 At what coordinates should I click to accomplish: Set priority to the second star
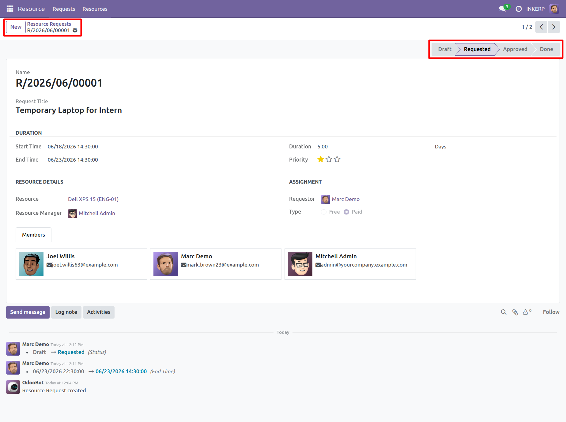coord(329,159)
